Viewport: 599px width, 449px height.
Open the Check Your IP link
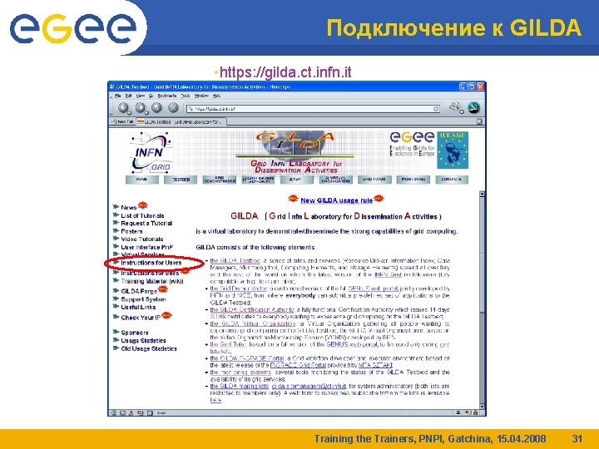(141, 318)
